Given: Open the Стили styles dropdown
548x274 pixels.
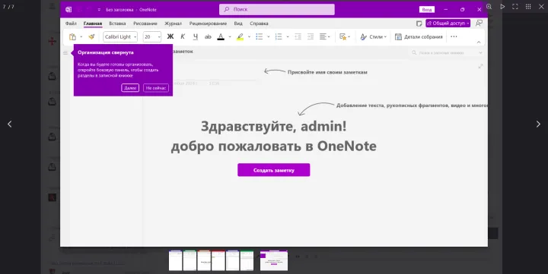Looking at the screenshot, I should tap(374, 36).
